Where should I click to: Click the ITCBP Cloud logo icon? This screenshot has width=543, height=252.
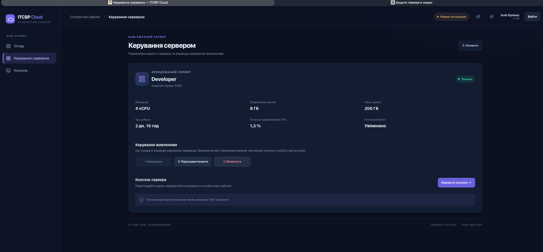point(10,19)
